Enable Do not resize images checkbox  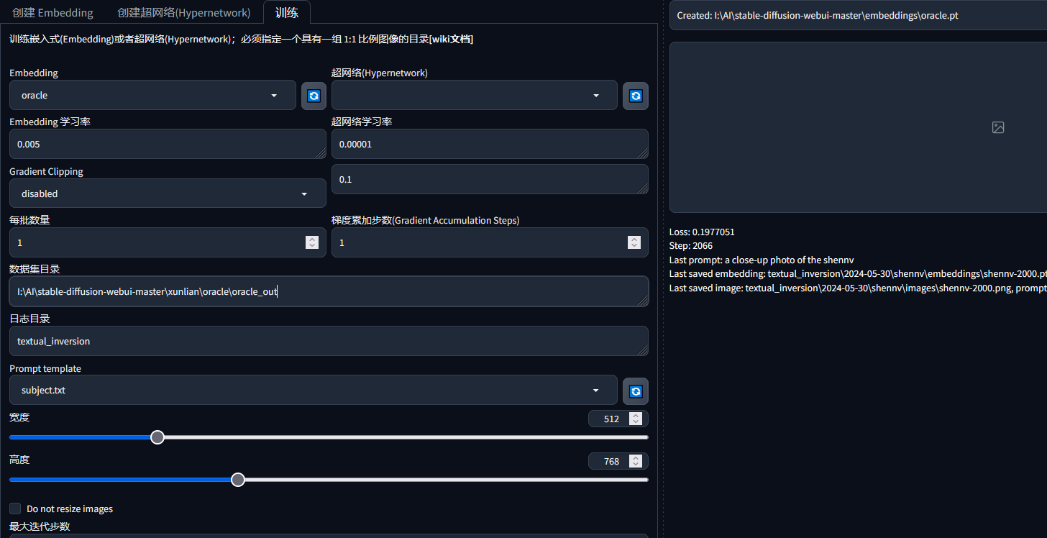pyautogui.click(x=15, y=509)
